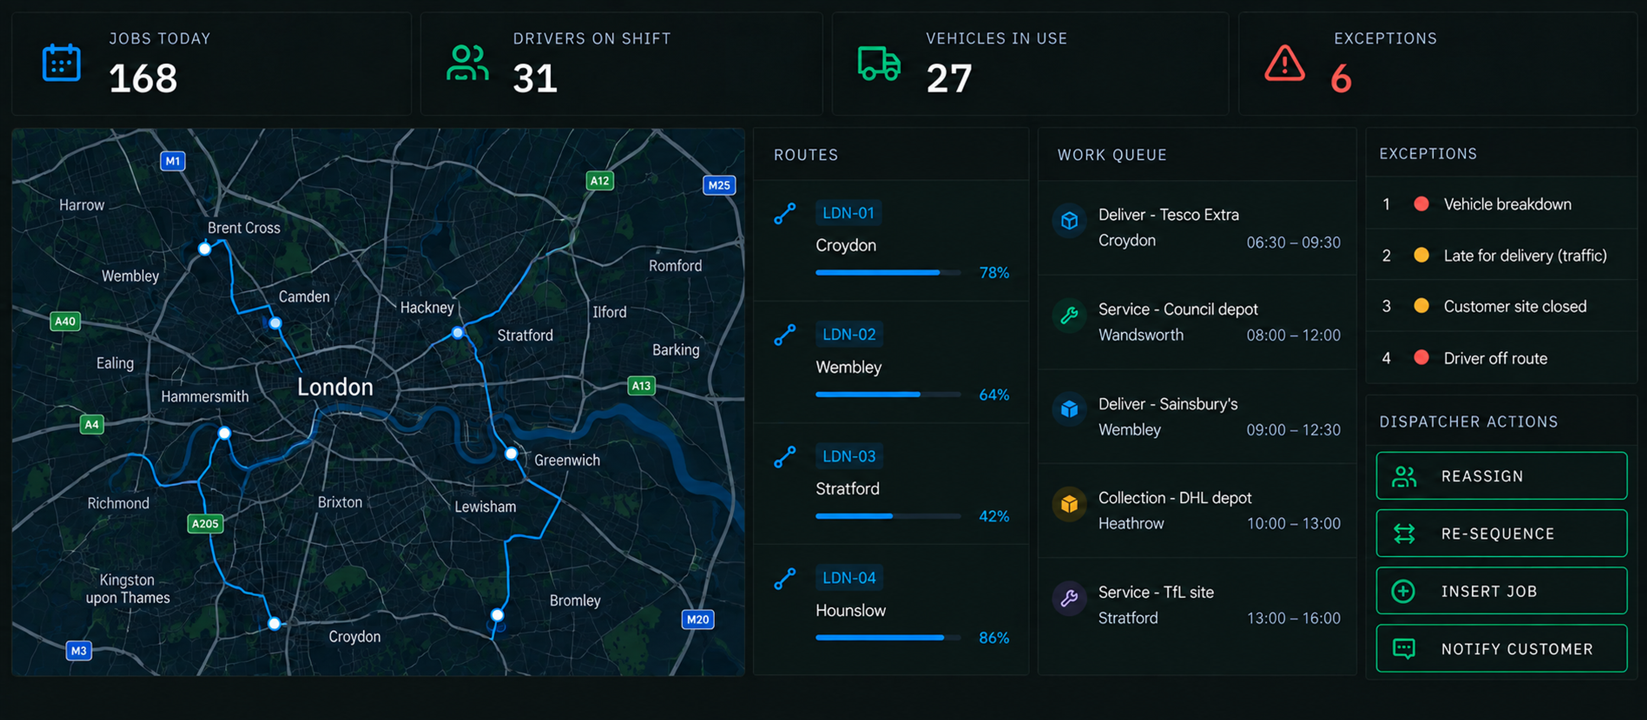
Task: Click the Insert Job button
Action: [1501, 591]
